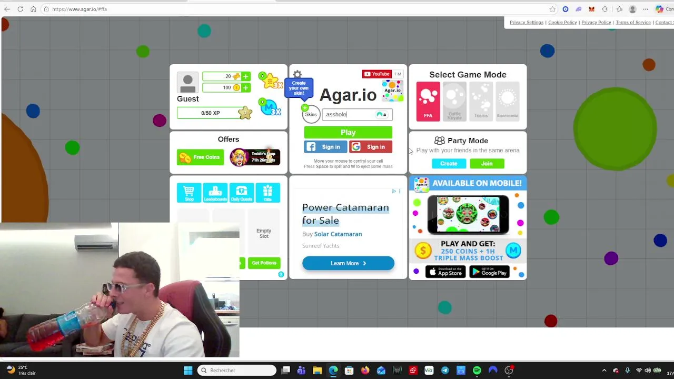Select Teams game mode

point(481,101)
